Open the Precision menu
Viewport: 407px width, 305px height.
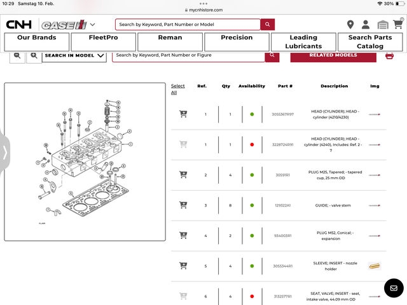coord(237,42)
